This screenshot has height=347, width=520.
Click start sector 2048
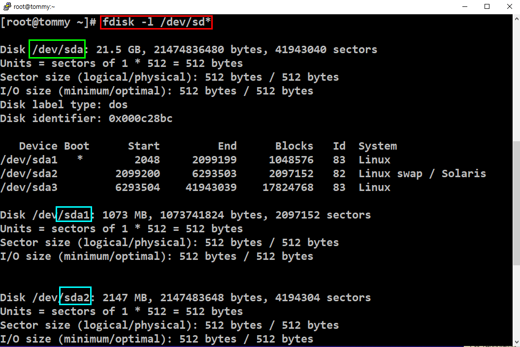[147, 160]
